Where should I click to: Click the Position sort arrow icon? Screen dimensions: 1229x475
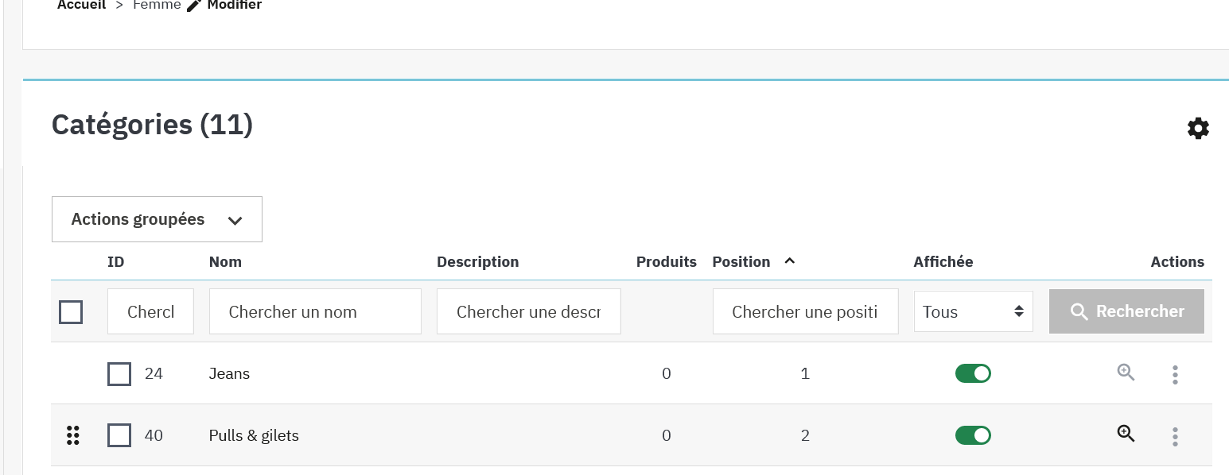(789, 261)
